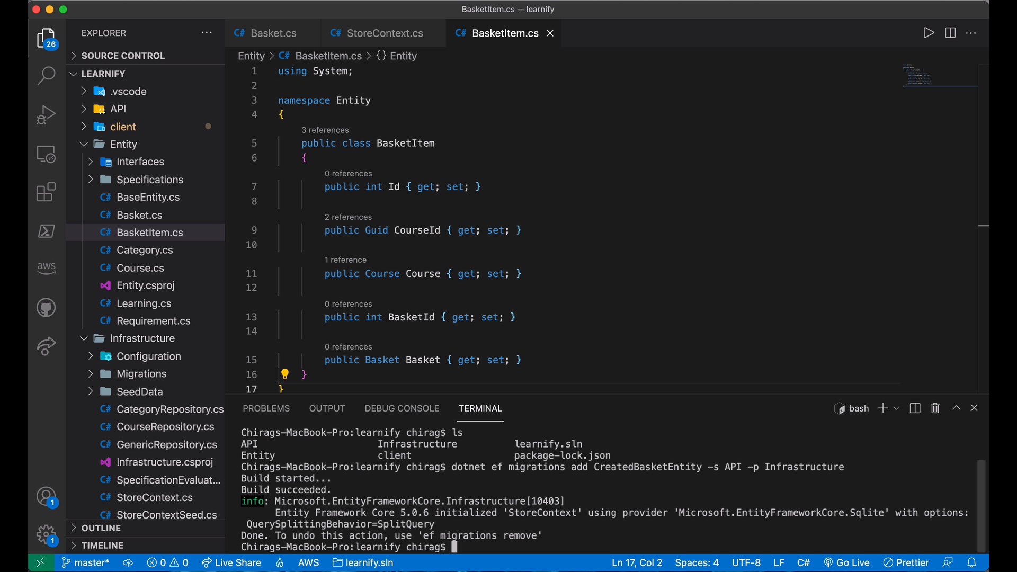Open StoreContext.cs file tab

[385, 33]
